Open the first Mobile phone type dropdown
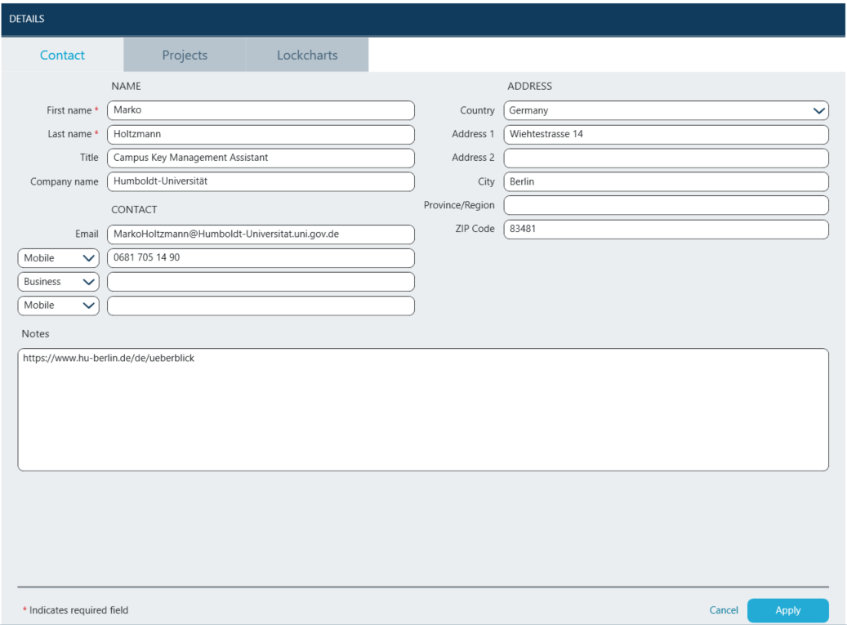847x625 pixels. click(x=58, y=258)
